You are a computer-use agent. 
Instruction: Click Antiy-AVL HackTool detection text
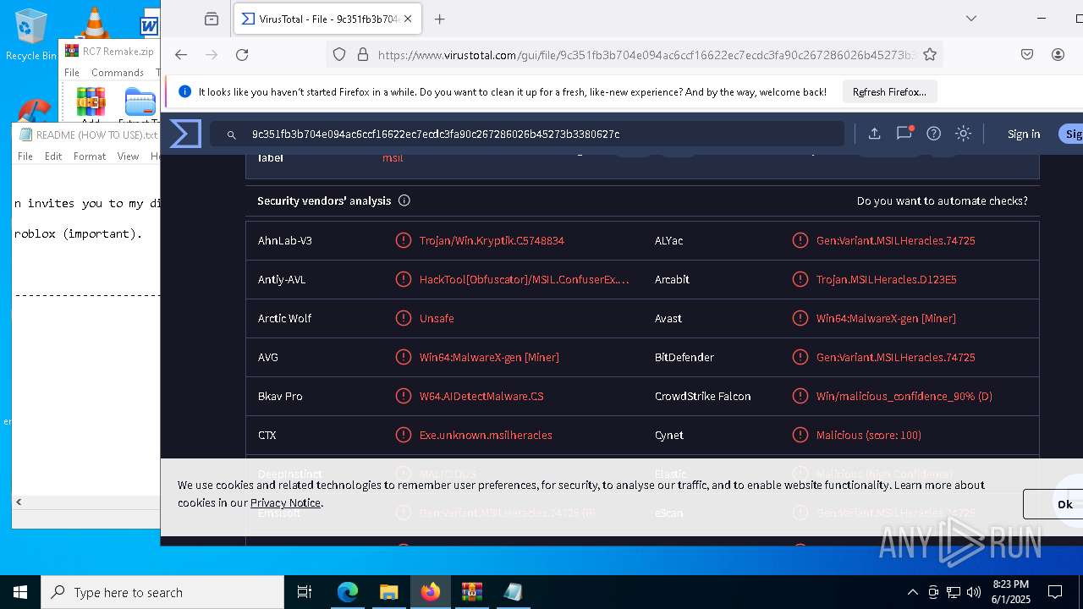point(525,279)
